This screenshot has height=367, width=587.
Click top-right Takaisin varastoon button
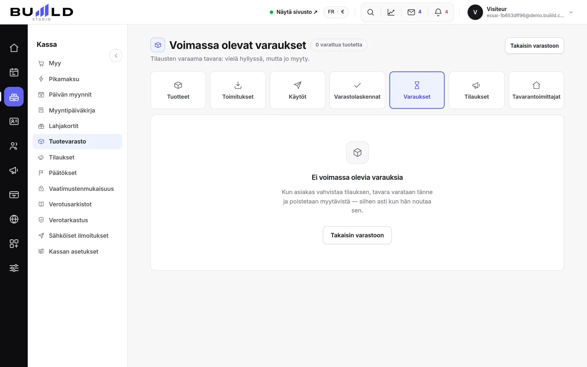pos(534,46)
